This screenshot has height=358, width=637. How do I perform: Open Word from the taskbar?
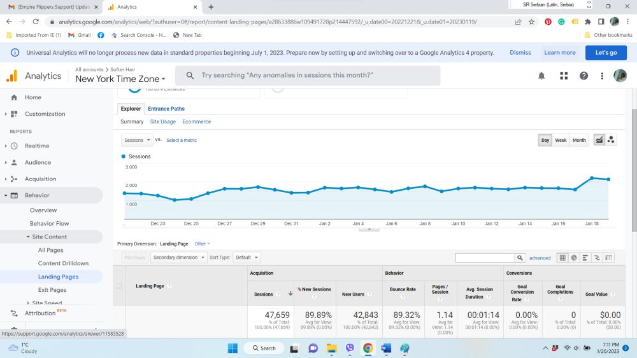pos(386,348)
